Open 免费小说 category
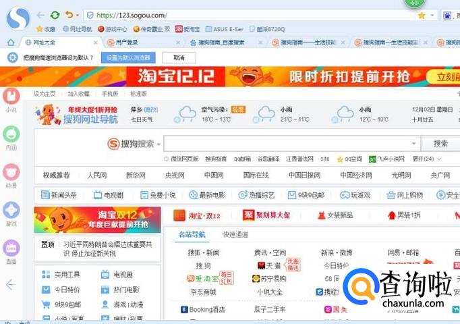The image size is (460, 324). 158,195
